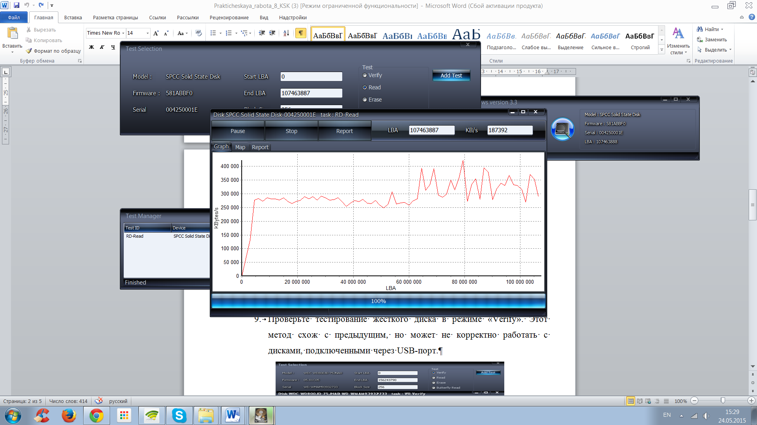Click the Undo arrow in quick access toolbar
This screenshot has width=757, height=425.
(x=26, y=5)
